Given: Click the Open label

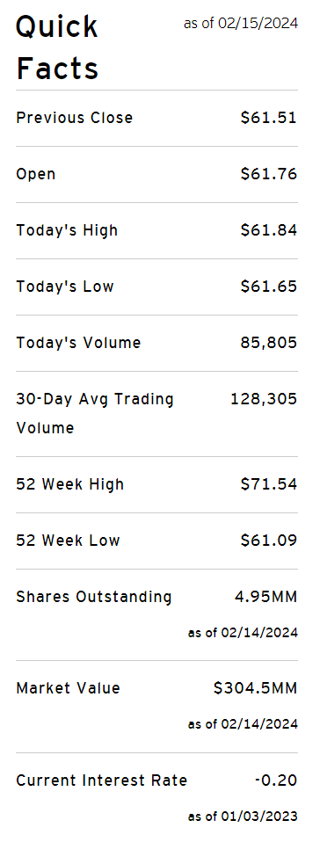Looking at the screenshot, I should tap(36, 175).
